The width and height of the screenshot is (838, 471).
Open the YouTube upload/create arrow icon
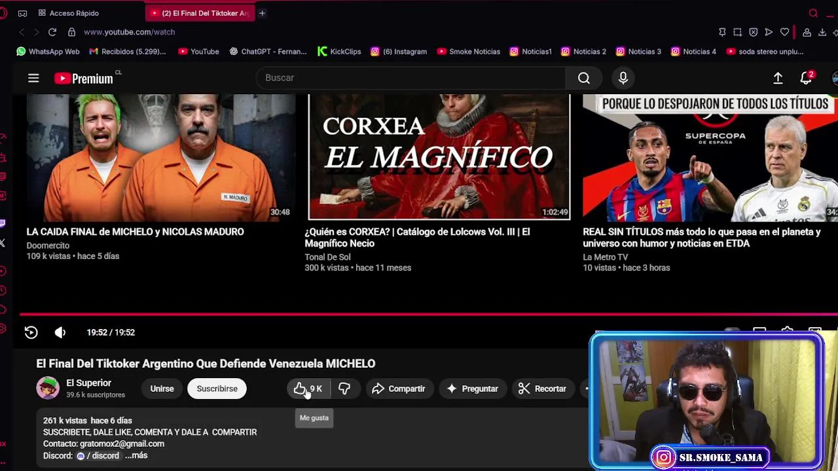778,78
